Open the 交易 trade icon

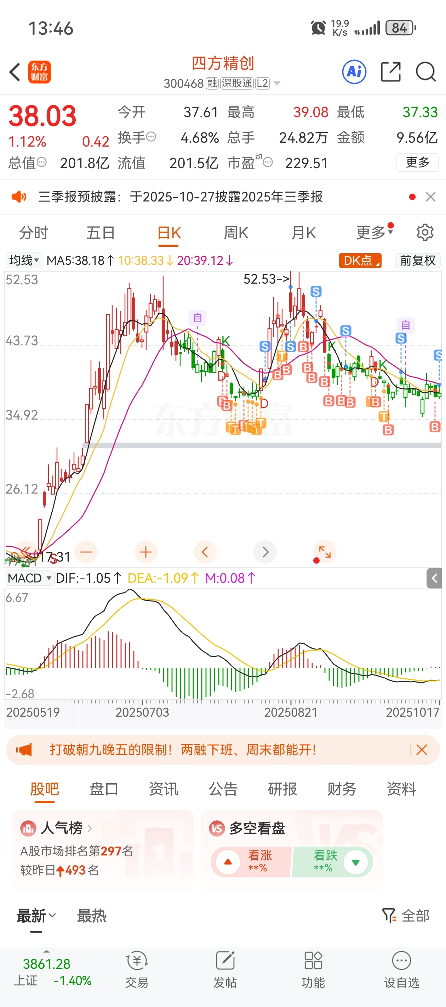pyautogui.click(x=136, y=970)
